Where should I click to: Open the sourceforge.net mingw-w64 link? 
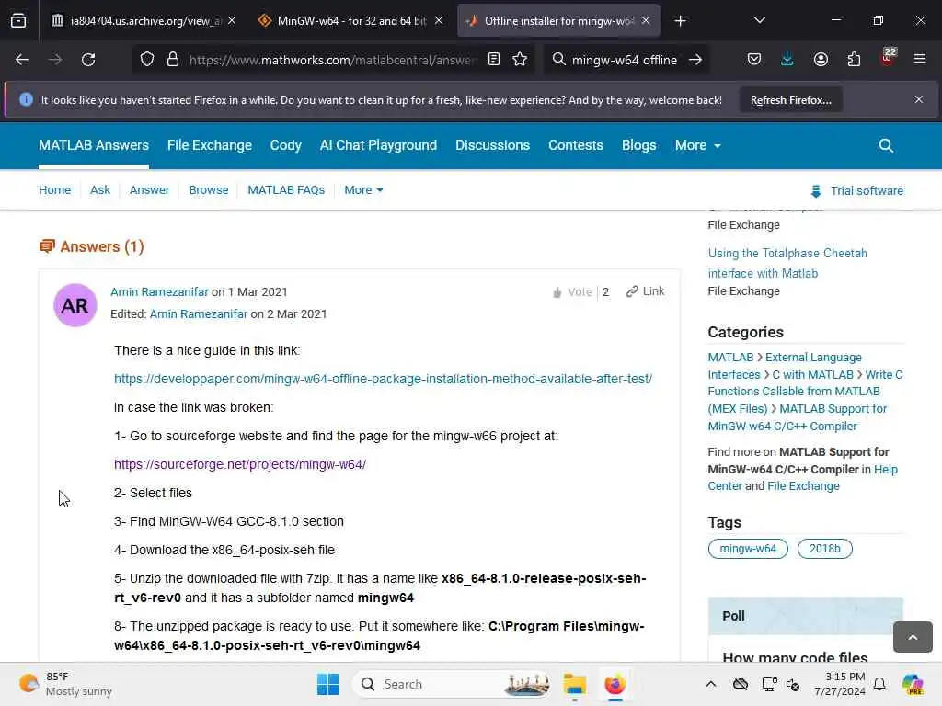click(240, 464)
